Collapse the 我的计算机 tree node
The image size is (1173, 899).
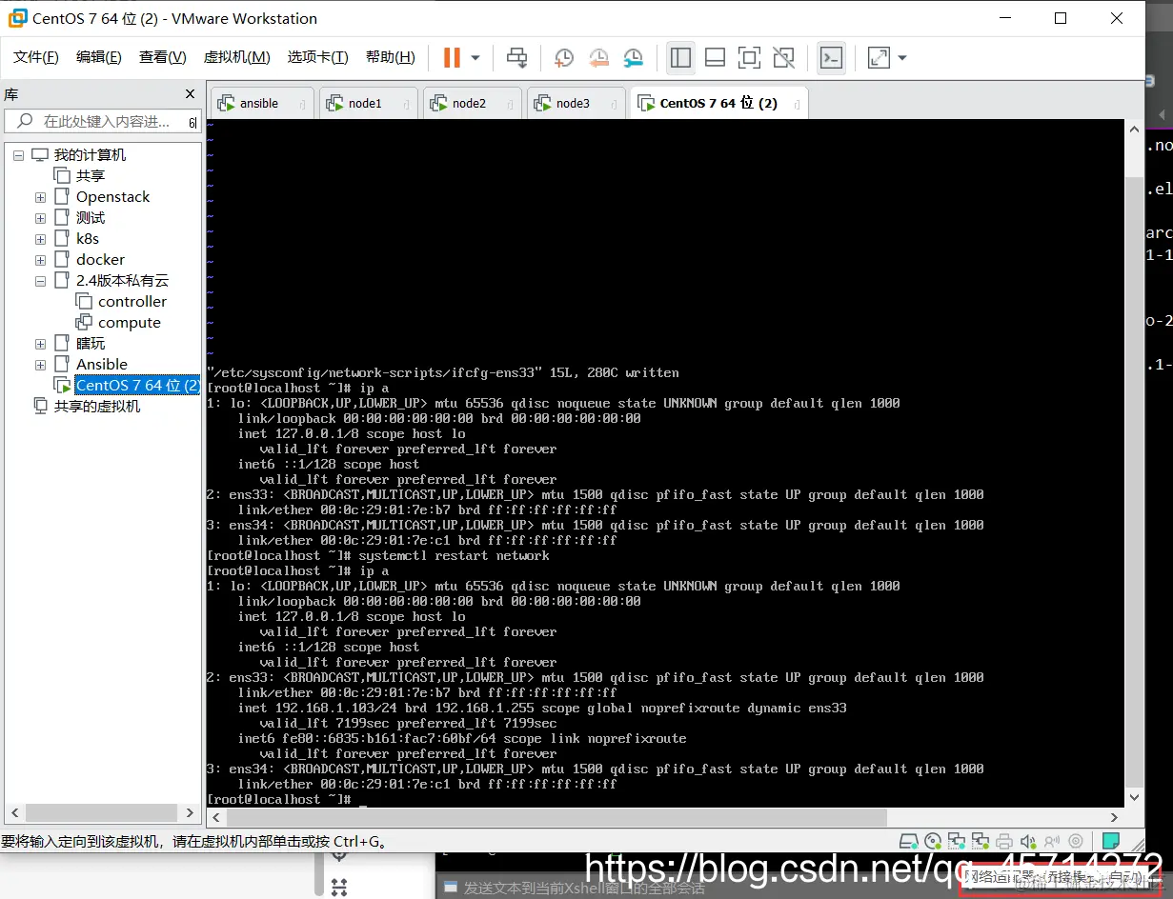click(x=18, y=155)
